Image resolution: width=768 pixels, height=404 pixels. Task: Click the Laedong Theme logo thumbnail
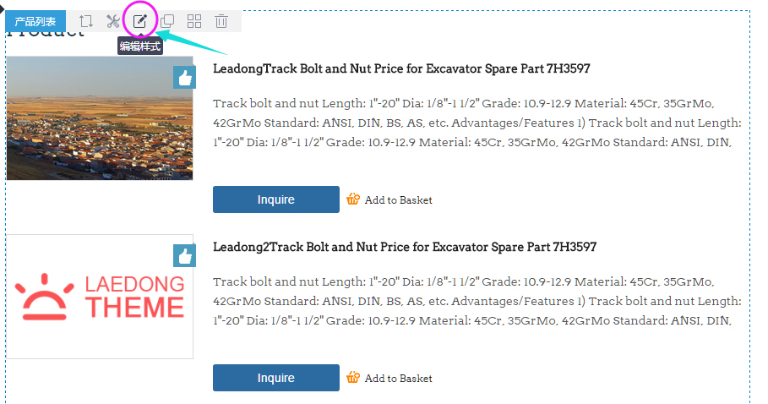[99, 297]
